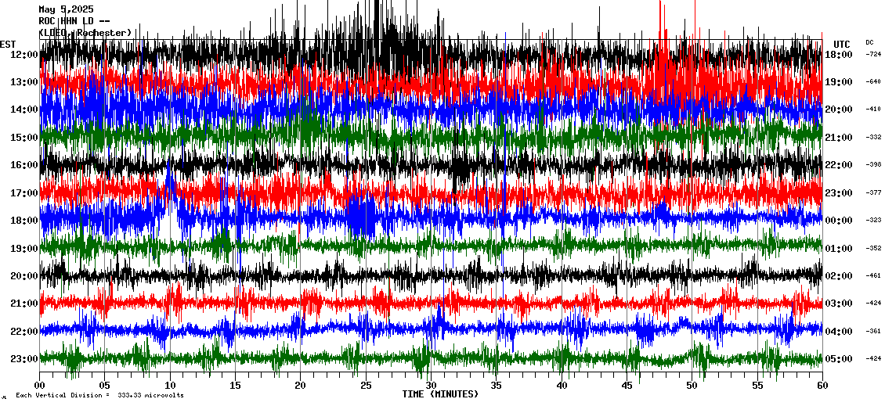885x406 pixels.
Task: Click the UTC column header
Action: coord(842,44)
